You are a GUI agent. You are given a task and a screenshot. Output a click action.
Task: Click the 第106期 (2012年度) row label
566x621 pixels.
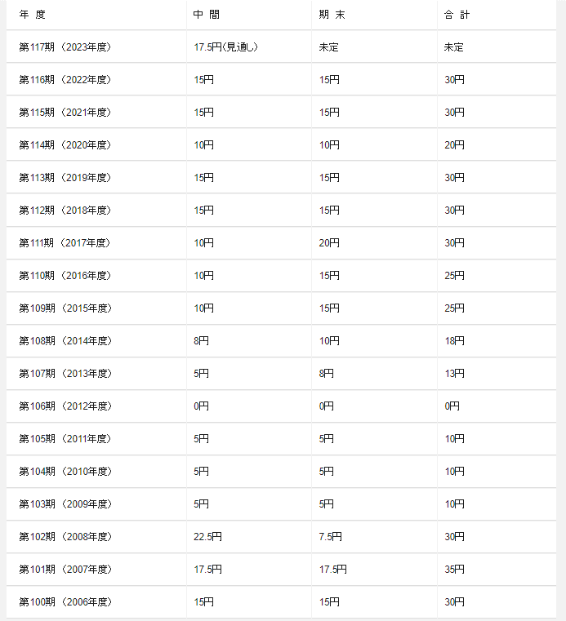click(x=65, y=406)
